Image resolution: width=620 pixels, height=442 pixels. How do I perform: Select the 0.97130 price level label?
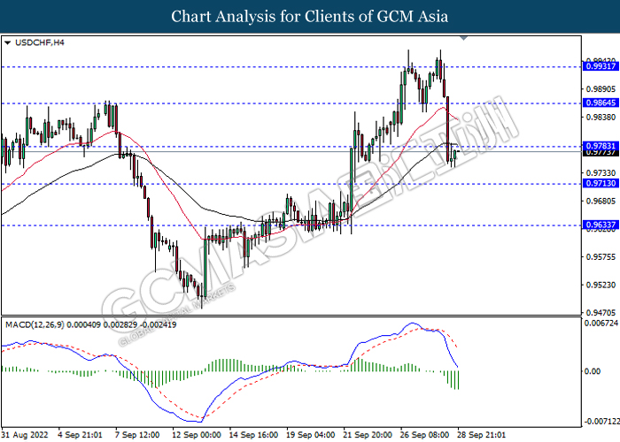tap(601, 183)
